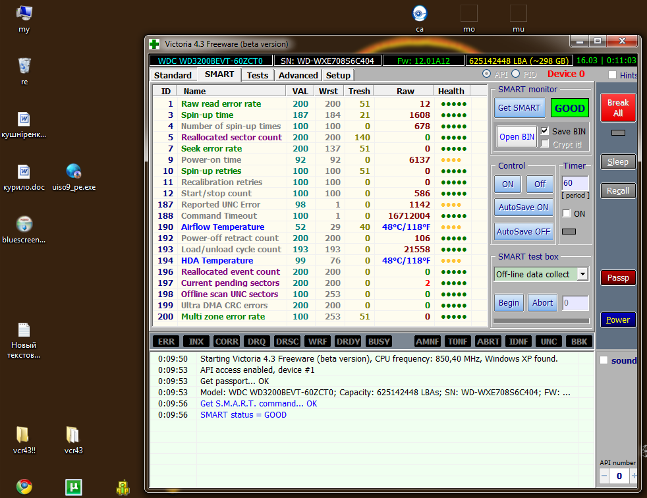
Task: Toggle the Save BIN checkbox
Action: 544,132
